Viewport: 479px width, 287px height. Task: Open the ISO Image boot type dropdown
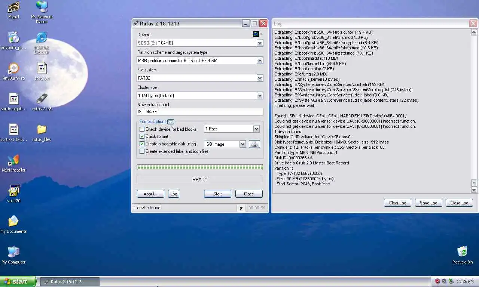pyautogui.click(x=242, y=144)
